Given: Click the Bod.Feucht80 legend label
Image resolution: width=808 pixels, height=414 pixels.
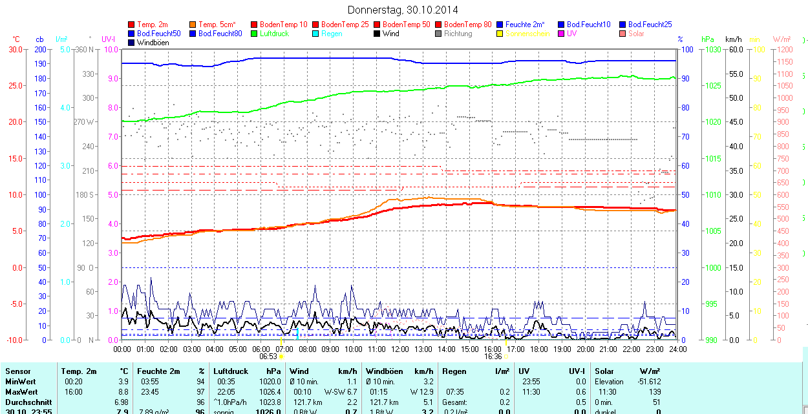Looking at the screenshot, I should [220, 34].
